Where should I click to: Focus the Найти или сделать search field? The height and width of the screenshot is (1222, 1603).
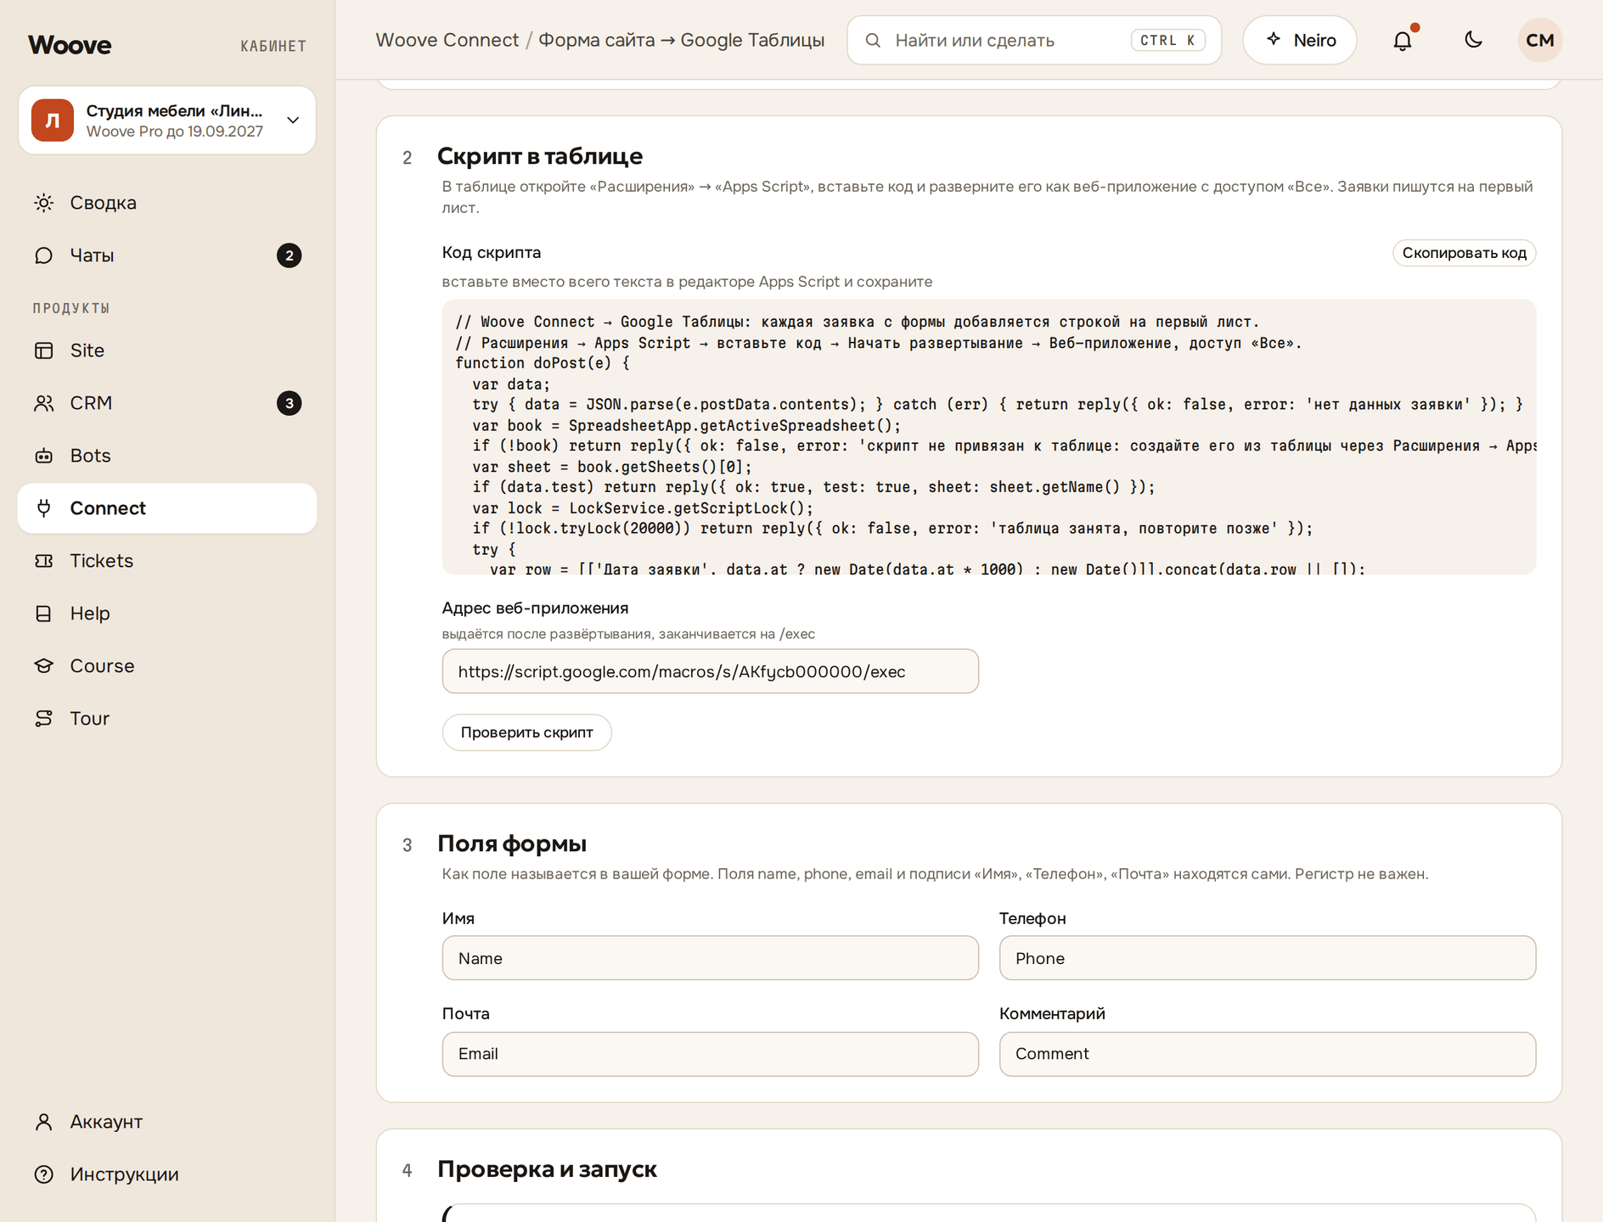pos(1034,40)
